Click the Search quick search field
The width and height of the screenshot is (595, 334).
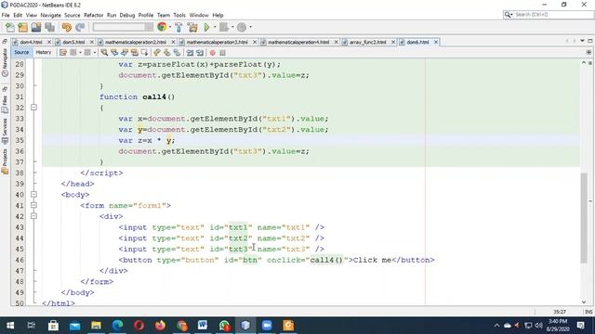549,15
